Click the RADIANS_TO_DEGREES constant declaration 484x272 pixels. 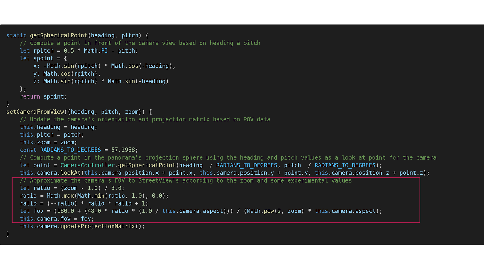[x=70, y=150]
